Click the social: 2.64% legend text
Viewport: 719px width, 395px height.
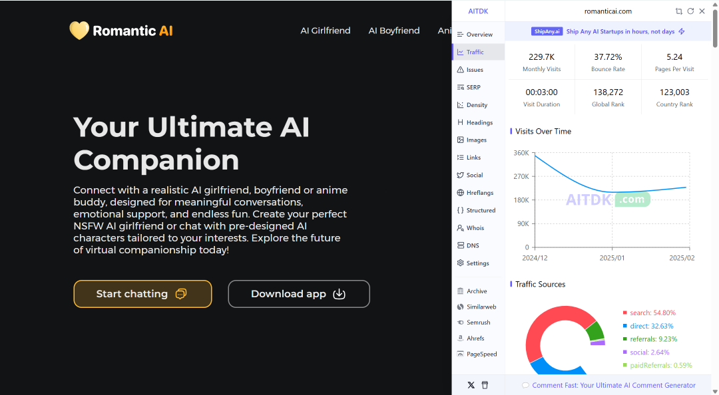click(649, 352)
